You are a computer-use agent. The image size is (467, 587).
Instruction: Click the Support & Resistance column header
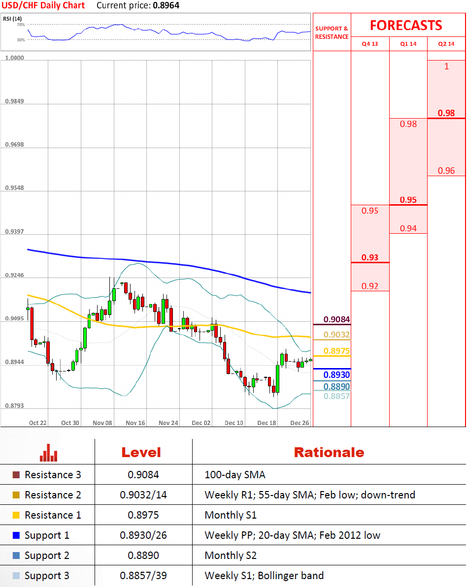tap(332, 32)
